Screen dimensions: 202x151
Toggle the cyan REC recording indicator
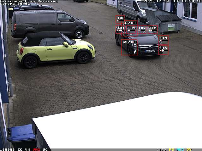point(180,149)
